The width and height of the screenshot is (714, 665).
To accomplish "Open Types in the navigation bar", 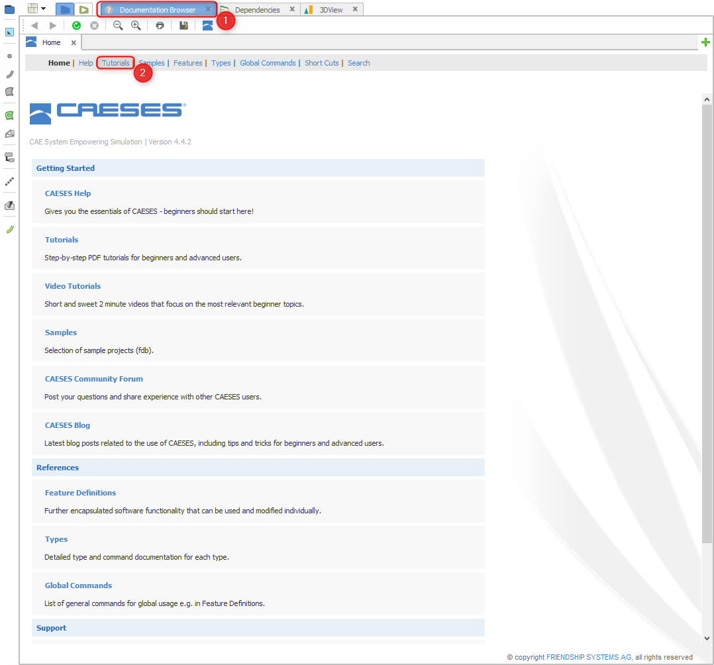I will pyautogui.click(x=221, y=63).
